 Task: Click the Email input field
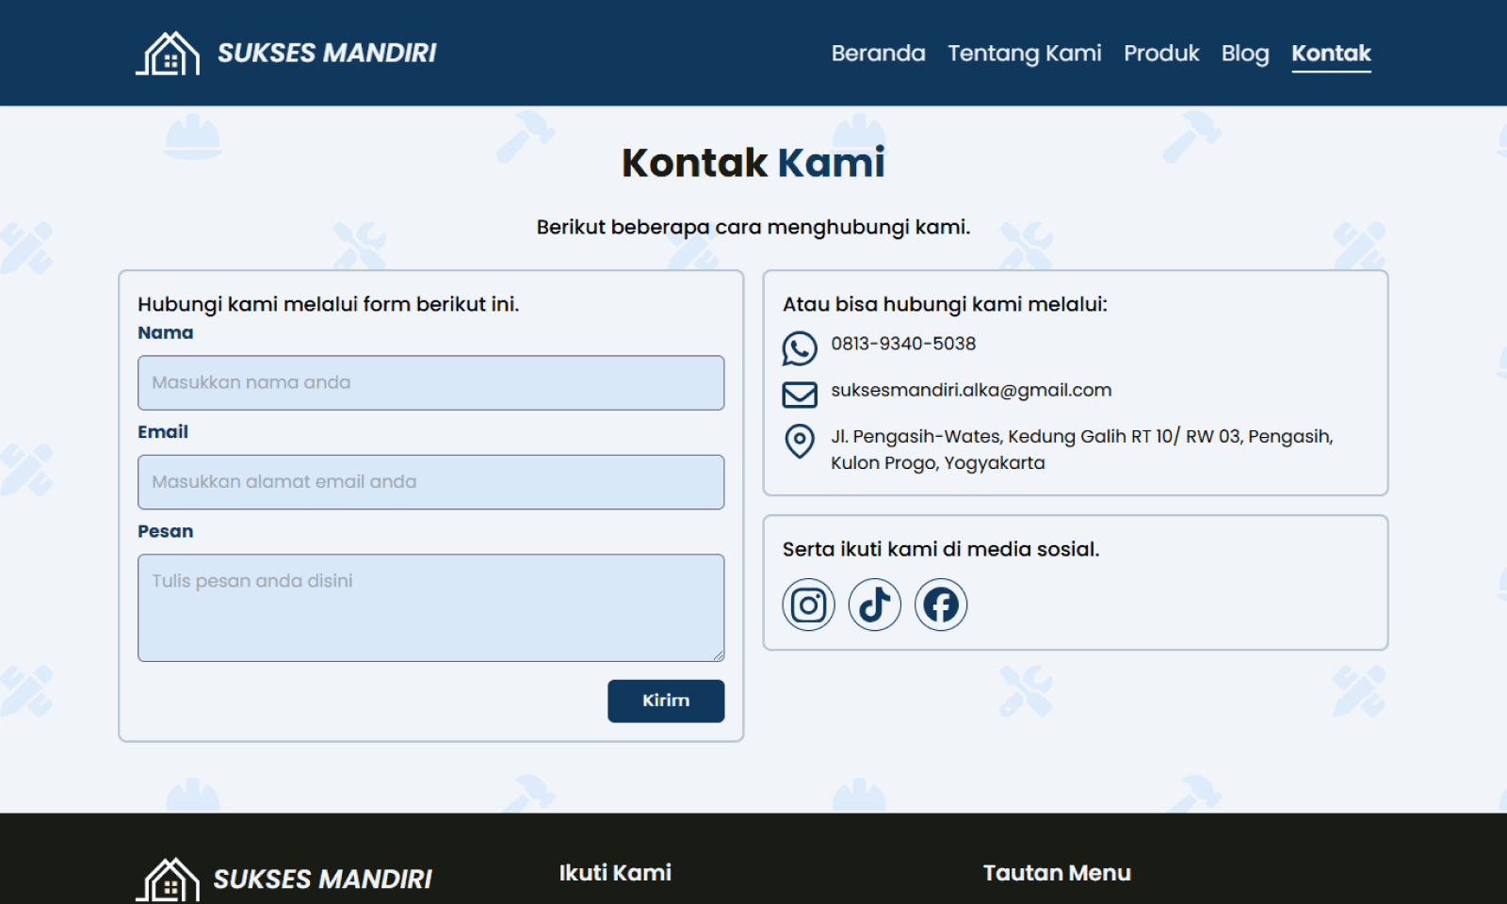[430, 481]
